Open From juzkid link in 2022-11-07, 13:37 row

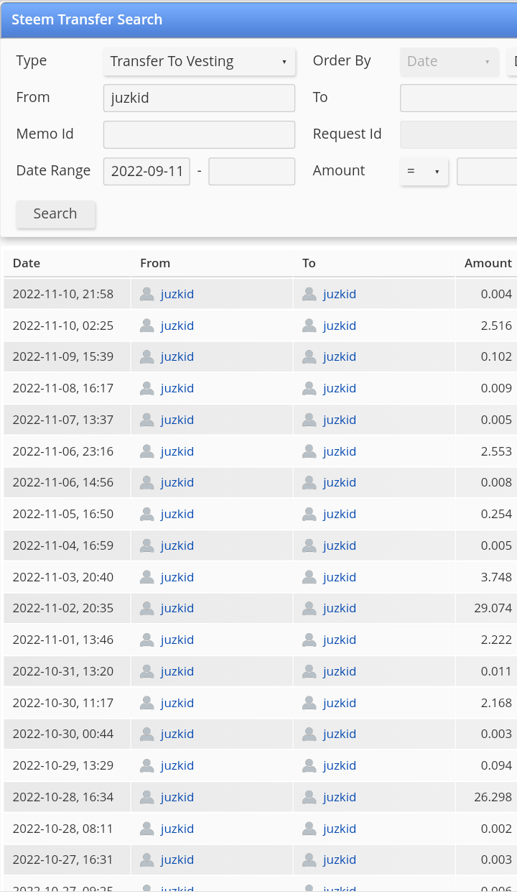(x=177, y=420)
